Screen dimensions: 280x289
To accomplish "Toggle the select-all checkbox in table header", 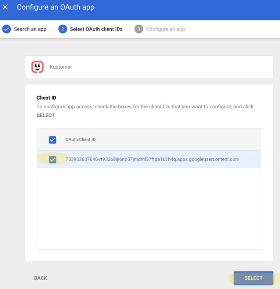I will pos(53,140).
